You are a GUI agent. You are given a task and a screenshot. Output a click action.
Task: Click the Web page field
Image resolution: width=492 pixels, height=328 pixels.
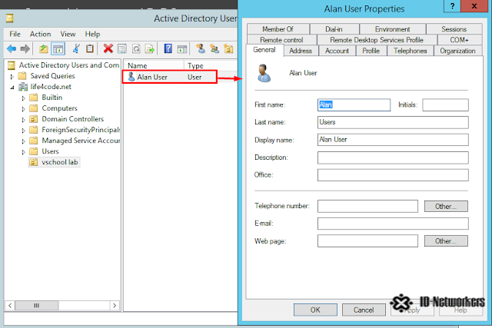click(367, 241)
